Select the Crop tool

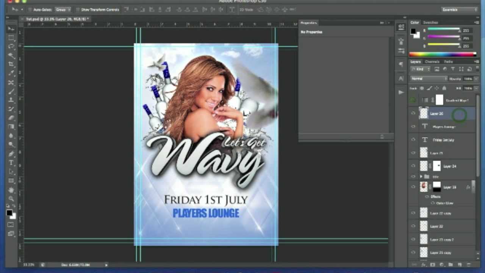coord(11,64)
